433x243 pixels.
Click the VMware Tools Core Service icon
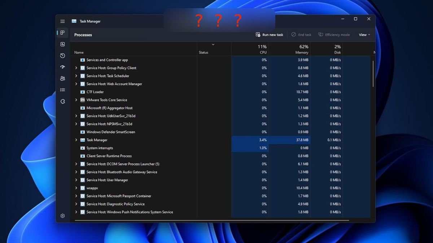tap(83, 100)
